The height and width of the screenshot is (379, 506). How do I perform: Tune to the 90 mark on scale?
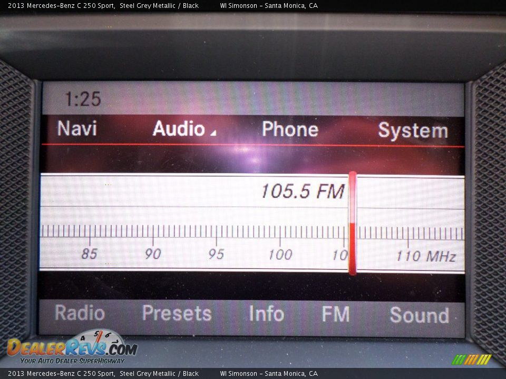coord(153,254)
